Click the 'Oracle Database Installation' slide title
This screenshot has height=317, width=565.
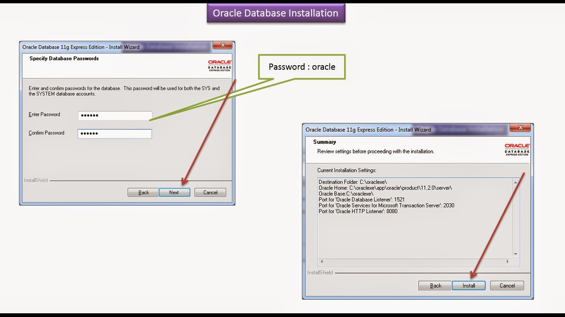(275, 13)
